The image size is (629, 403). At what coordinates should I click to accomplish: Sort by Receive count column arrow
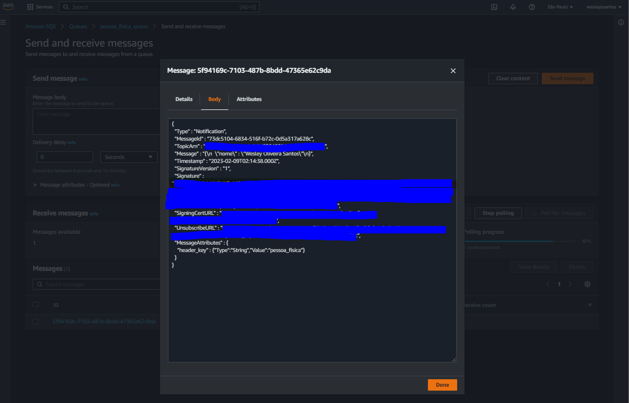pyautogui.click(x=589, y=305)
